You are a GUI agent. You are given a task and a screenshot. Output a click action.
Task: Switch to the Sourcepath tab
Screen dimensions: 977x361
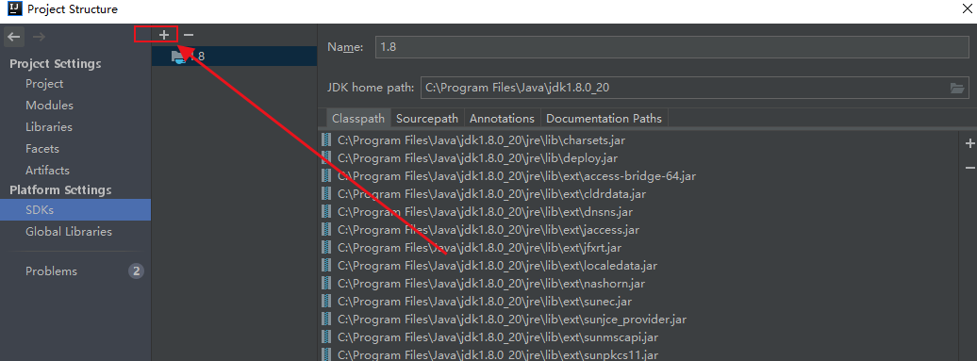point(427,118)
